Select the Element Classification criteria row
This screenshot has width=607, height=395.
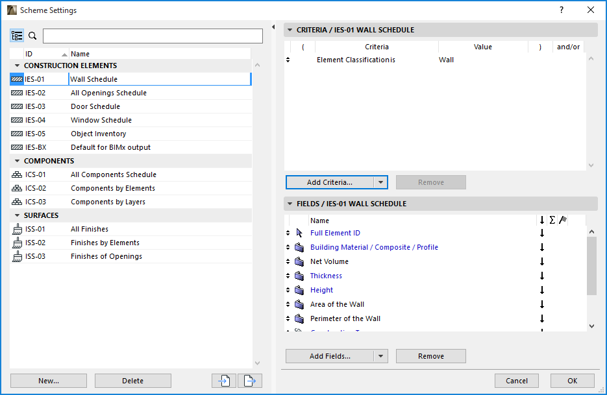point(436,60)
